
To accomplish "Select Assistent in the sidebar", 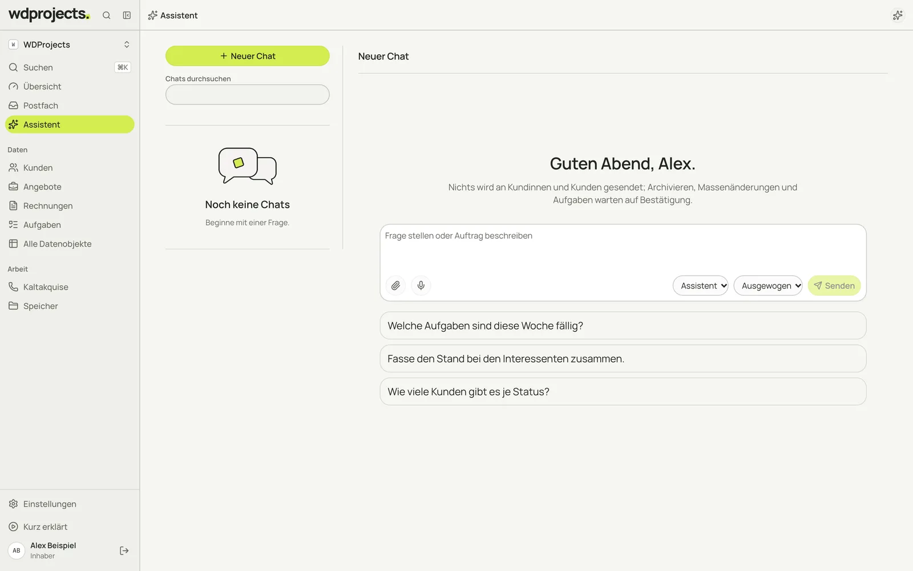I will point(70,124).
